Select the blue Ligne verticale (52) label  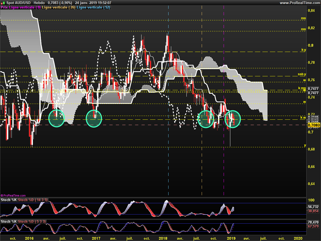point(93,7)
